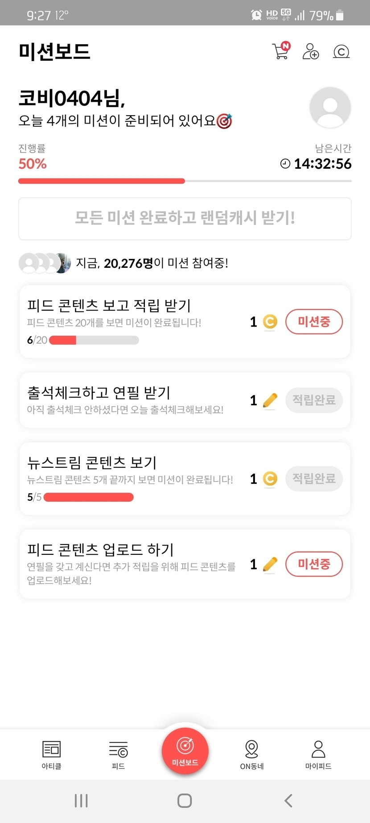This screenshot has width=370, height=823.
Task: Tap 적립완료 button for 뉴스트림 콘텐츠 보기
Action: point(314,479)
